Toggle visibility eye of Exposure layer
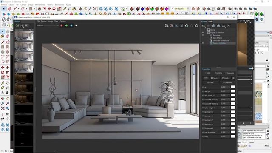The width and height of the screenshot is (272, 153). tap(203, 35)
